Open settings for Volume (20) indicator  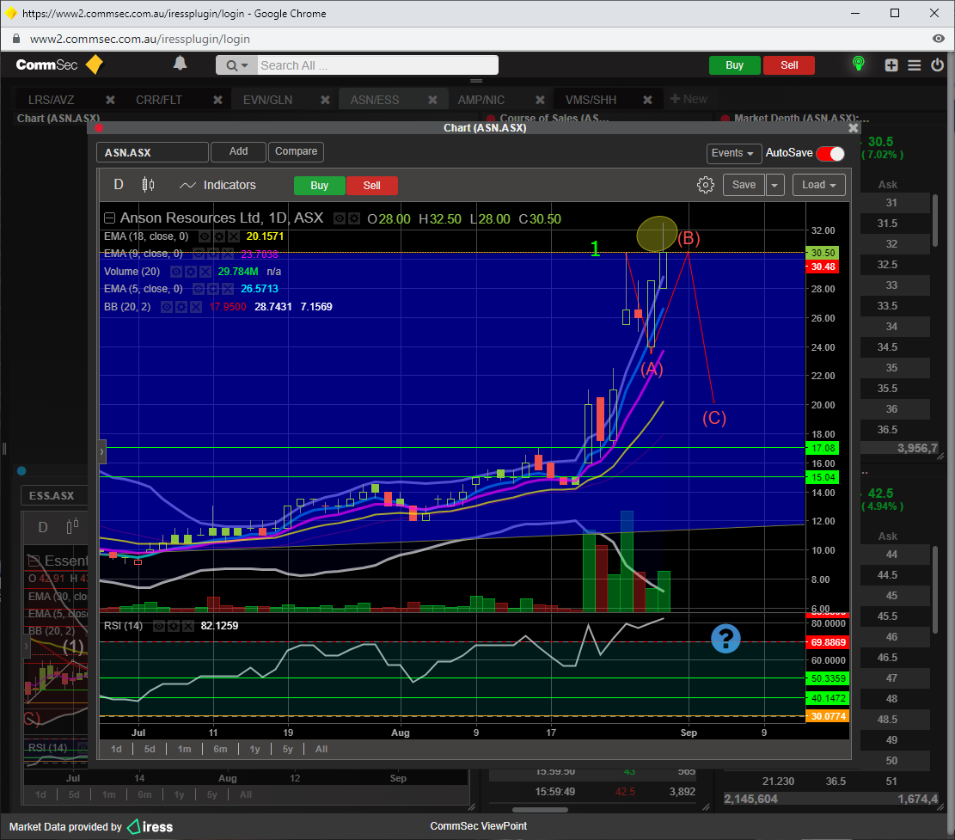coord(191,272)
